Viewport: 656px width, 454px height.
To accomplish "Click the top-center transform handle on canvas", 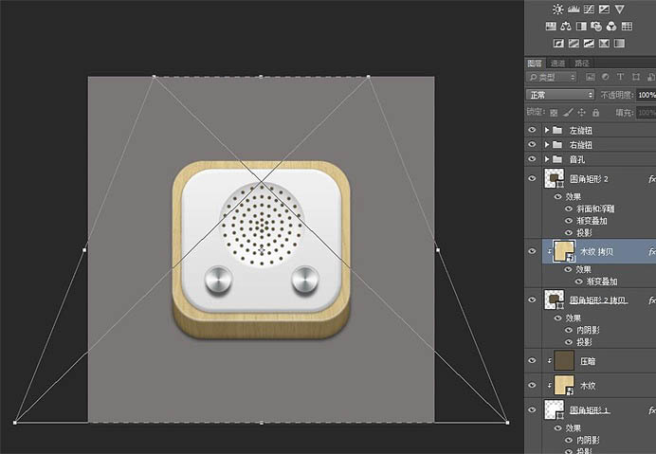I will (261, 77).
